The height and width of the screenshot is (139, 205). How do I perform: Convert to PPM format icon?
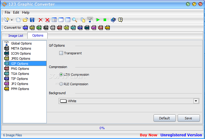click(107, 28)
